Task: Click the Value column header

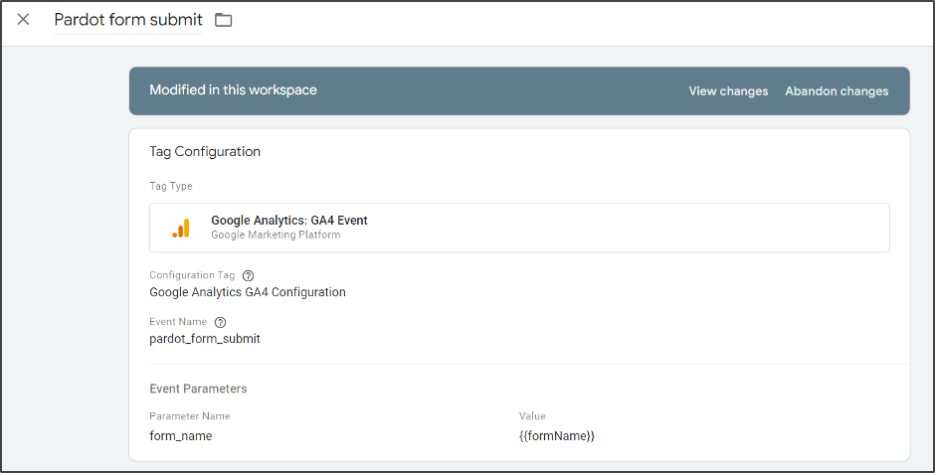Action: point(532,415)
